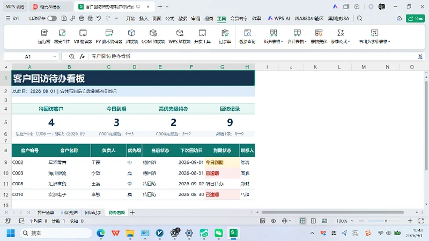The height and width of the screenshot is (241, 429).
Task: Select column header J
Action: click(291, 67)
